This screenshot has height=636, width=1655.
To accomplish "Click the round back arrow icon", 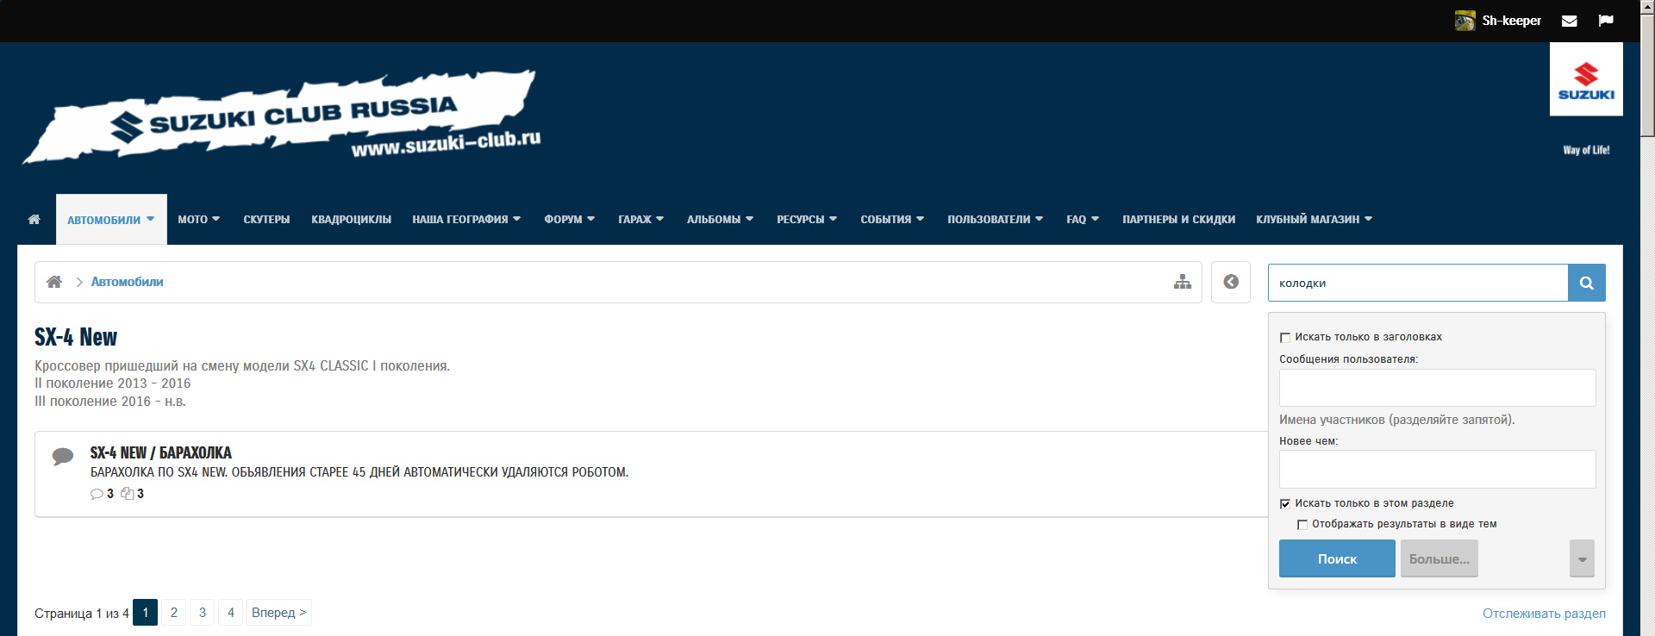I will (x=1230, y=282).
